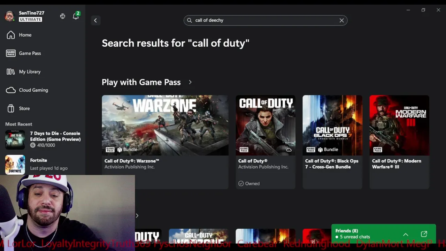This screenshot has height=251, width=446.
Task: Click the print/devices icon beside profile
Action: [62, 16]
